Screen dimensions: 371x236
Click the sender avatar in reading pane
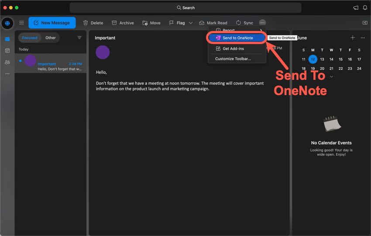[103, 52]
